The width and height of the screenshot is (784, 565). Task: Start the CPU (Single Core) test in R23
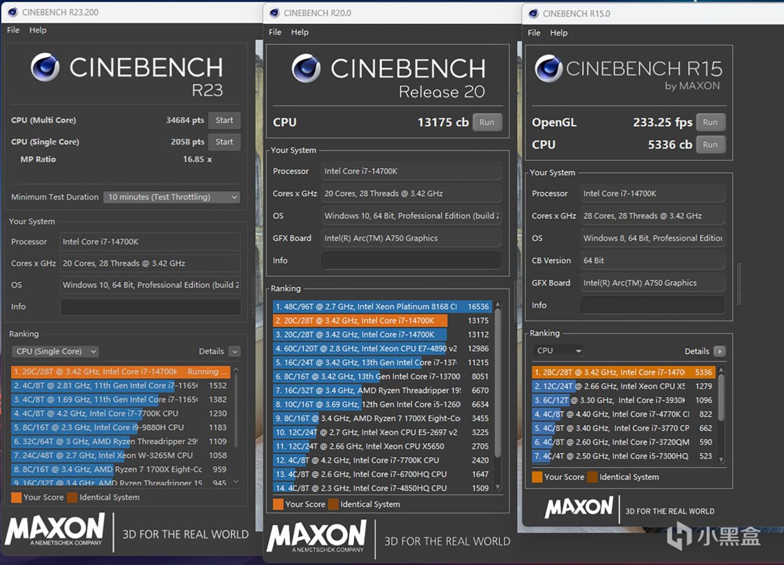(x=224, y=142)
